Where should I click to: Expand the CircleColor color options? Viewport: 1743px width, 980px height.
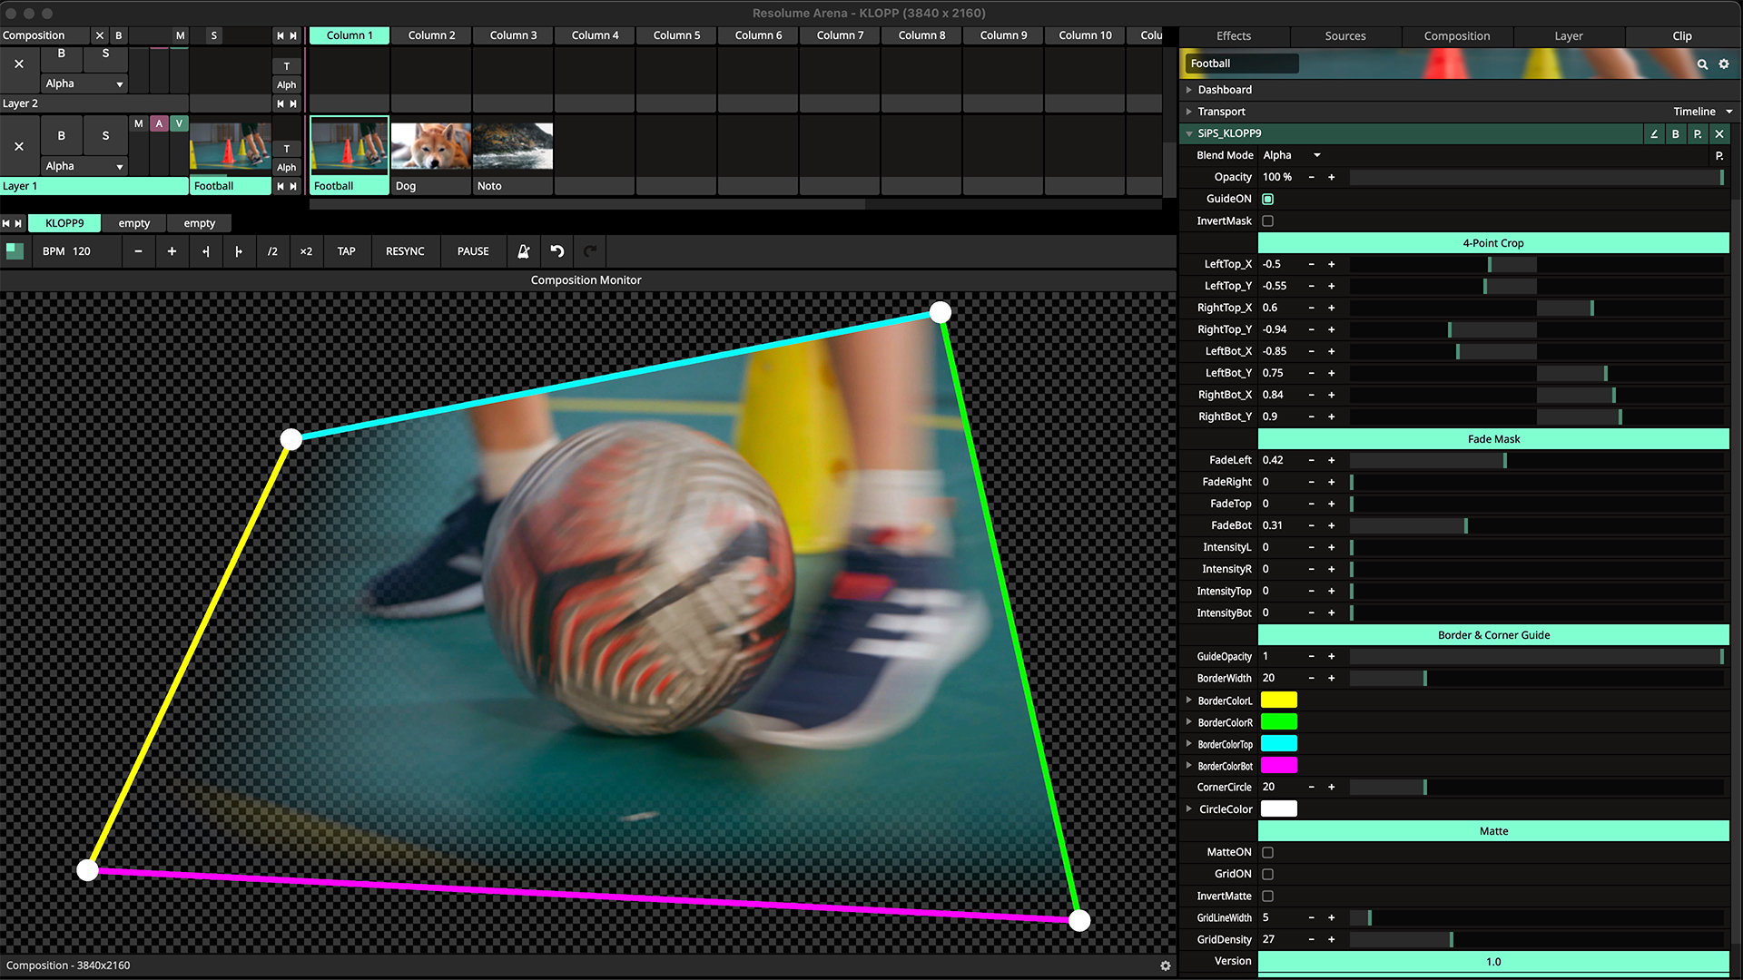click(x=1188, y=808)
